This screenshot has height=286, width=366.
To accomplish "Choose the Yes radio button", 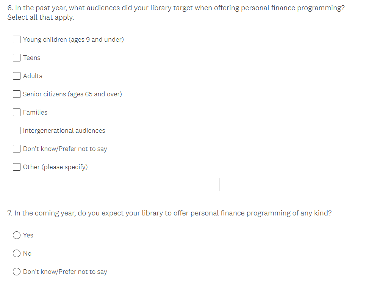I will tap(17, 235).
